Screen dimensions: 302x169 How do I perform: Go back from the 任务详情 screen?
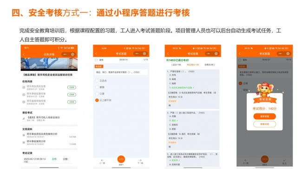pos(24,54)
